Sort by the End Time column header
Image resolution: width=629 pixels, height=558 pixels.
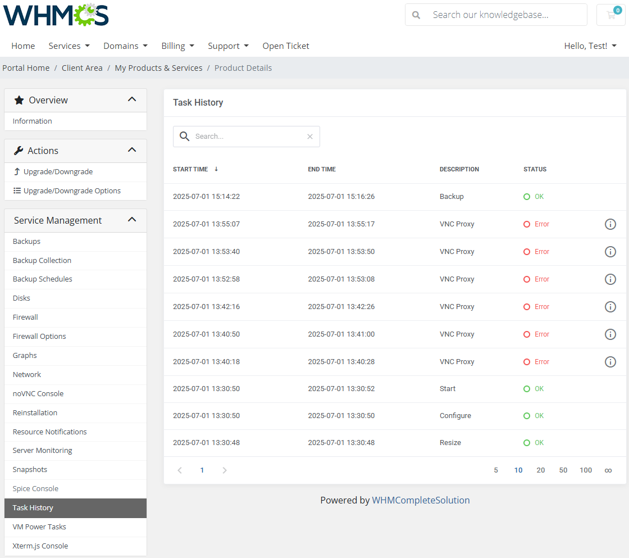coord(322,169)
